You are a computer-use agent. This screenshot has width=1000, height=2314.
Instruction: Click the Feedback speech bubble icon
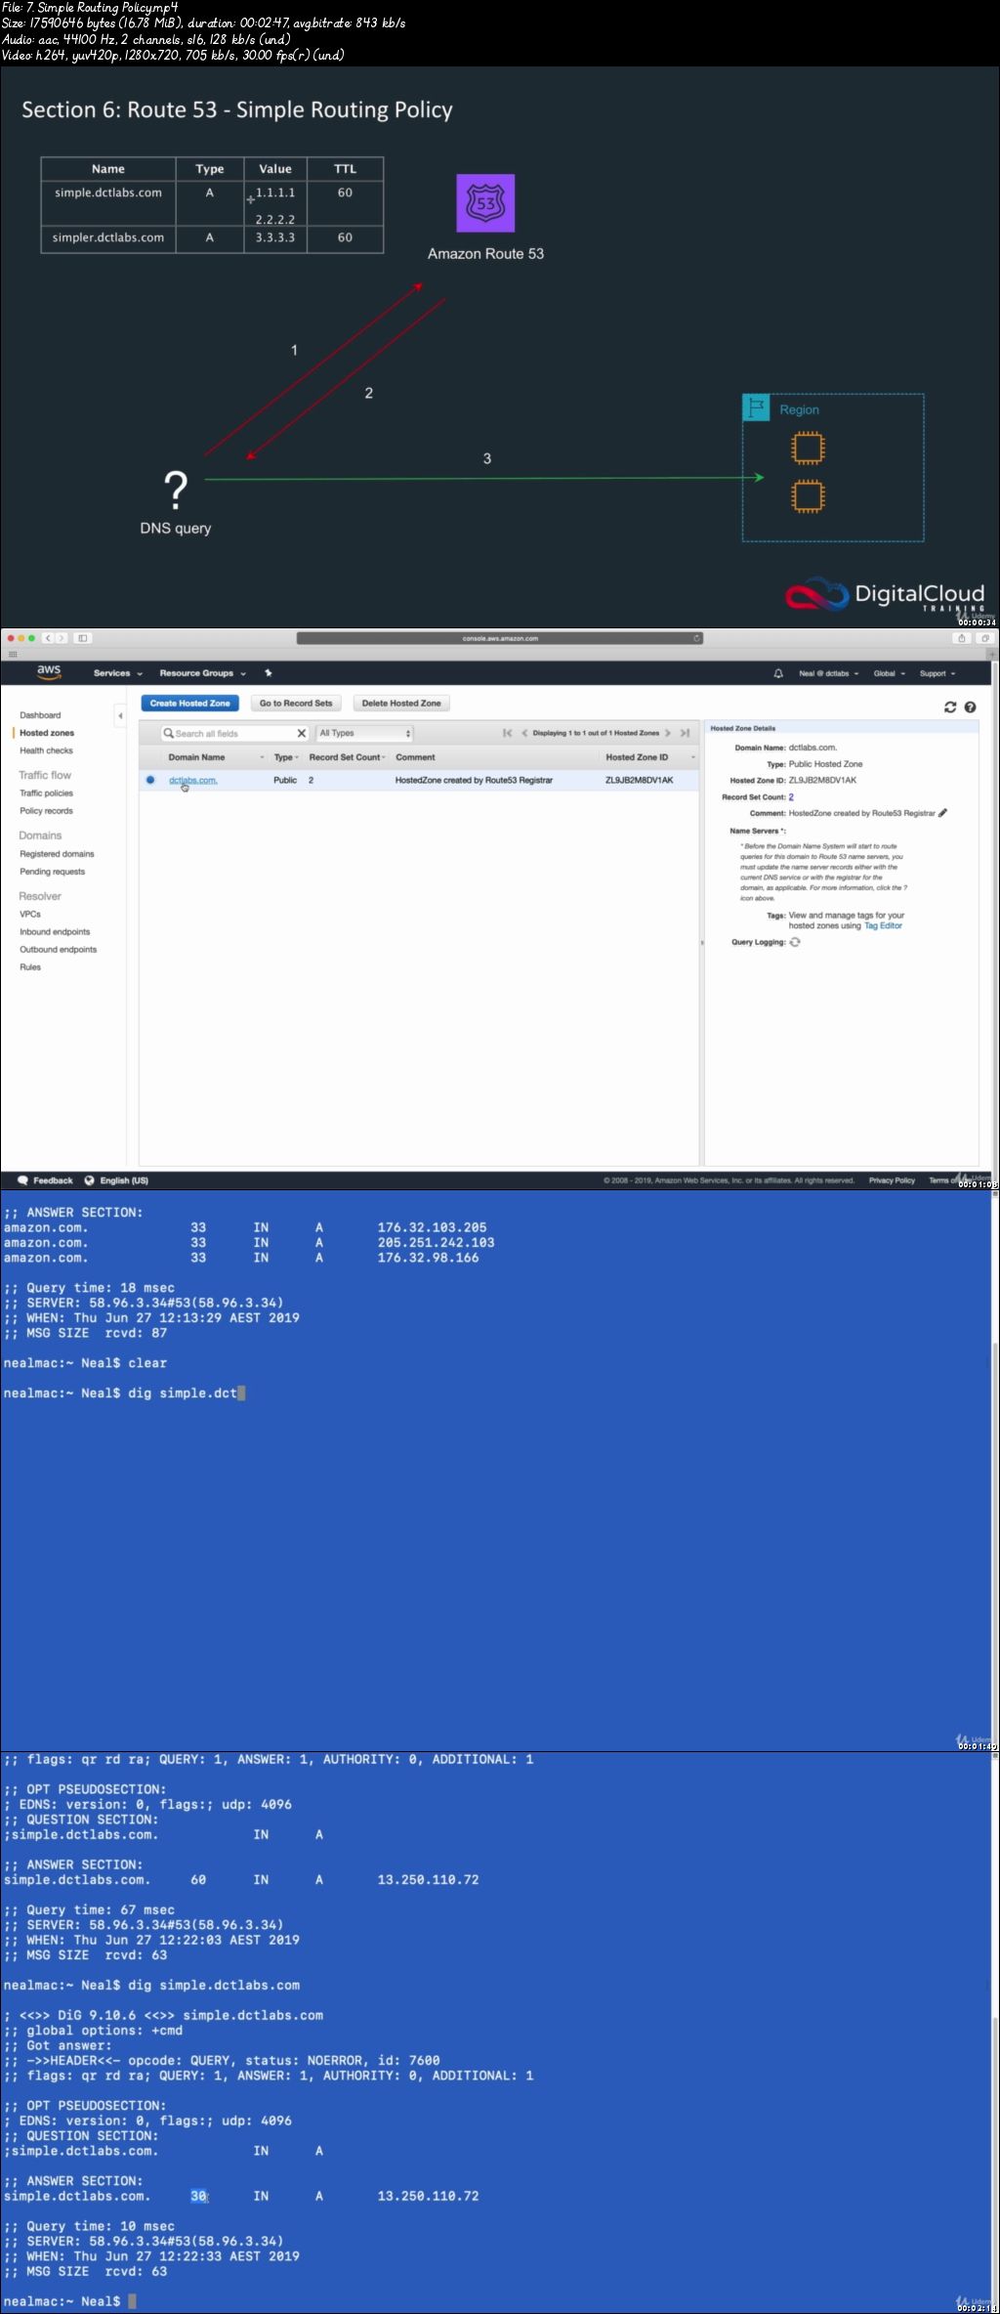24,1180
